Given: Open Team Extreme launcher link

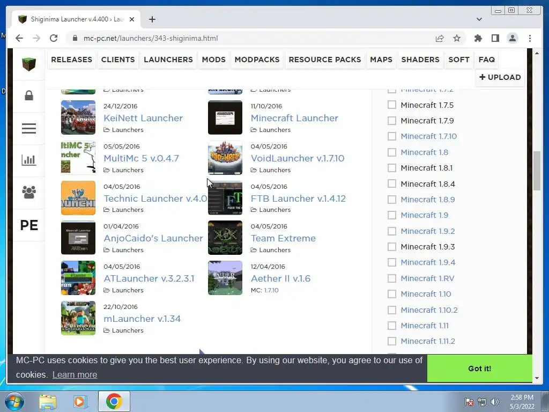Looking at the screenshot, I should tap(283, 238).
